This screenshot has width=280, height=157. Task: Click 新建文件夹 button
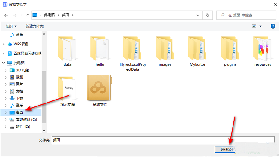pos(34,26)
